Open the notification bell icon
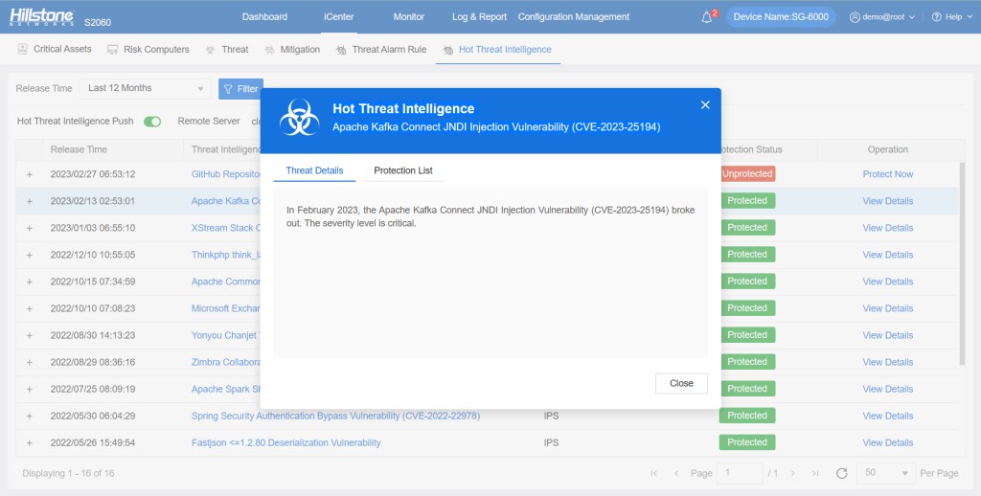981x496 pixels. [706, 17]
